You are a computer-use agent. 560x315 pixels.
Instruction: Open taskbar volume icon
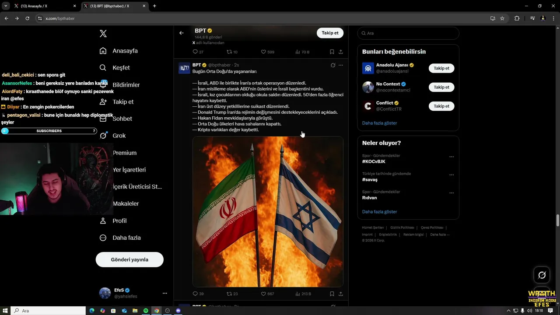coord(530,311)
